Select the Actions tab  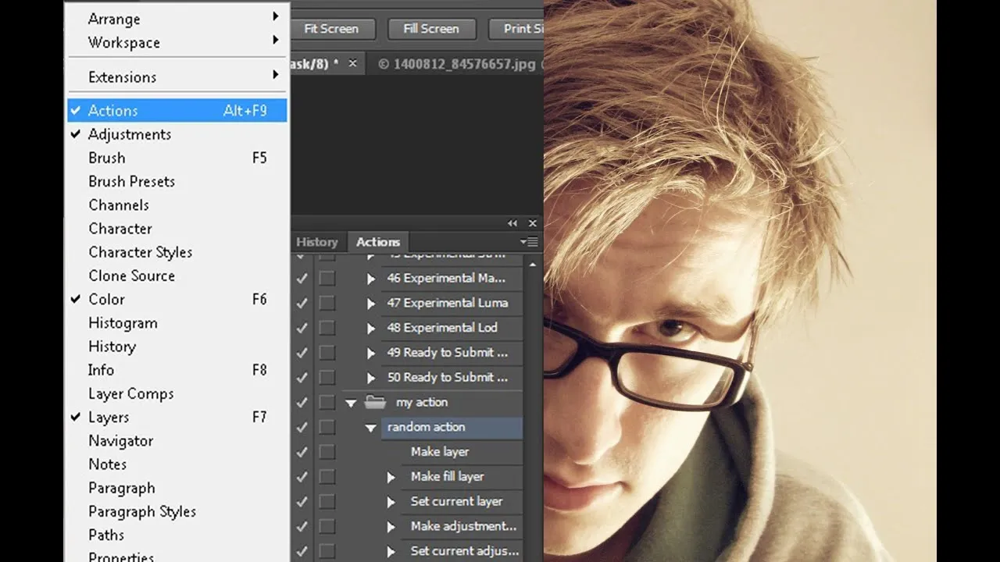tap(378, 242)
